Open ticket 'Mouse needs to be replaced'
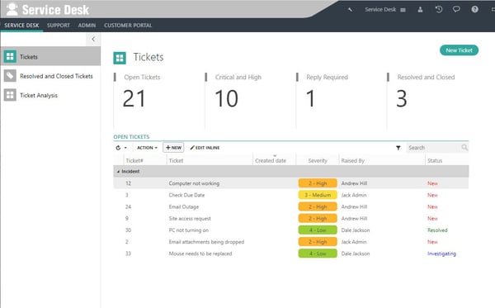Screen dimensions: 495x308 (200, 254)
